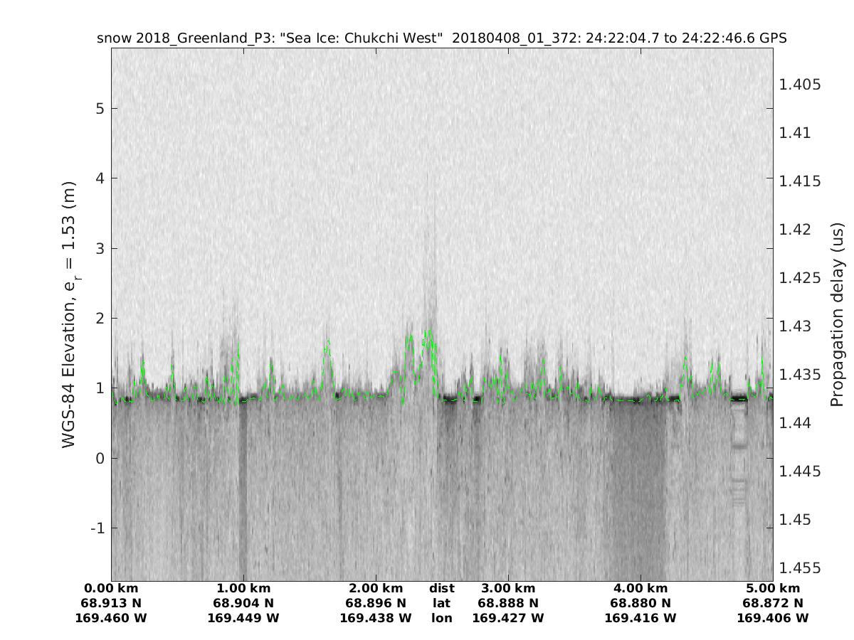Click the 169.406 W longitude label
Viewport: 854px width, 640px height.
coord(773,618)
